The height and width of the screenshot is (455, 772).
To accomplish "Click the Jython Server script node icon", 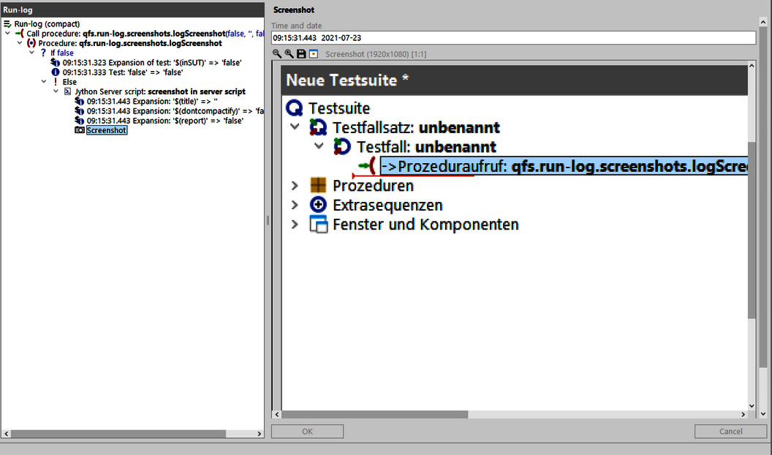I will pyautogui.click(x=68, y=91).
